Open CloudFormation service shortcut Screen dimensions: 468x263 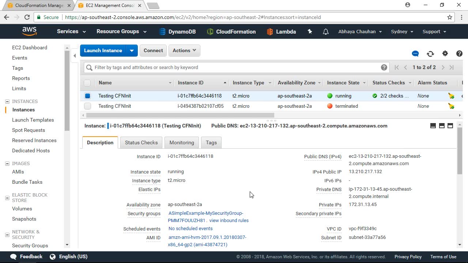tap(231, 32)
